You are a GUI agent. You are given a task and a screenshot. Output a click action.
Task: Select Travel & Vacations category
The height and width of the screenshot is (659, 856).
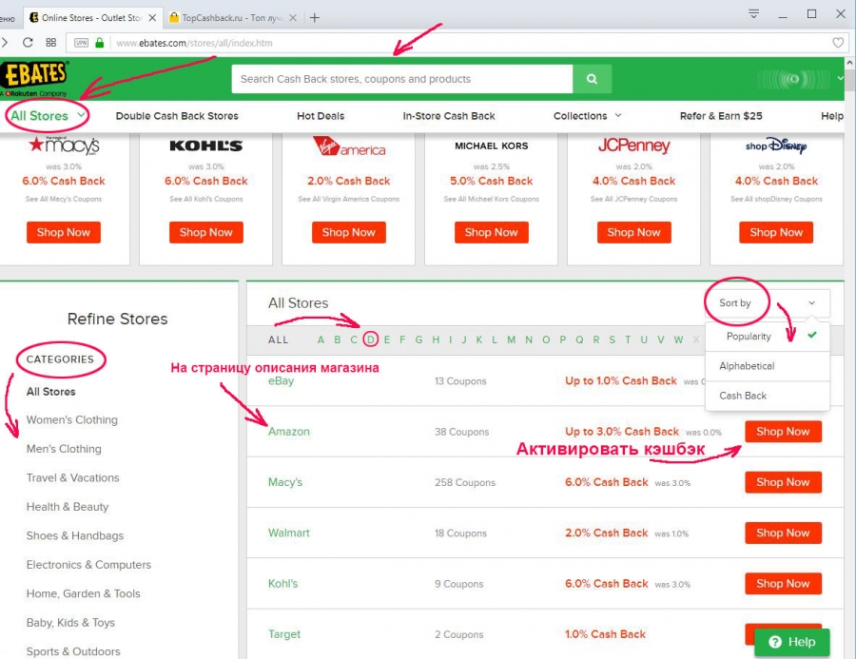click(72, 477)
